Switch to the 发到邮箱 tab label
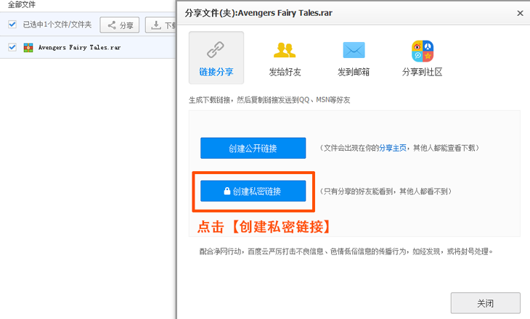This screenshot has height=319, width=530. pyautogui.click(x=354, y=72)
